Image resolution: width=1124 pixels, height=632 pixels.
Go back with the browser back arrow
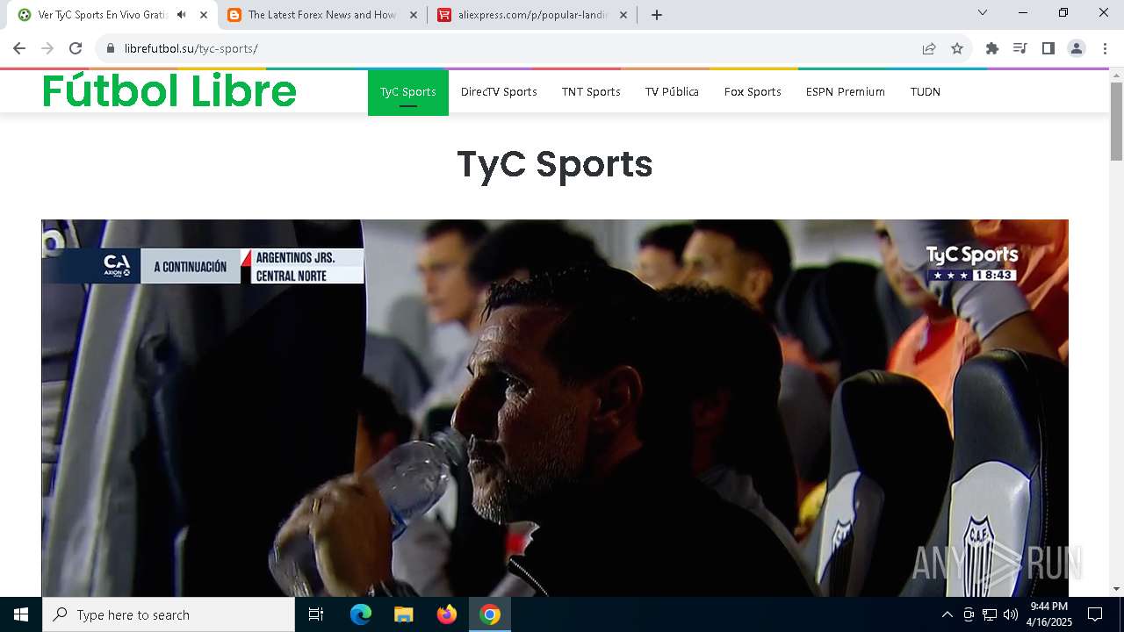click(x=19, y=48)
